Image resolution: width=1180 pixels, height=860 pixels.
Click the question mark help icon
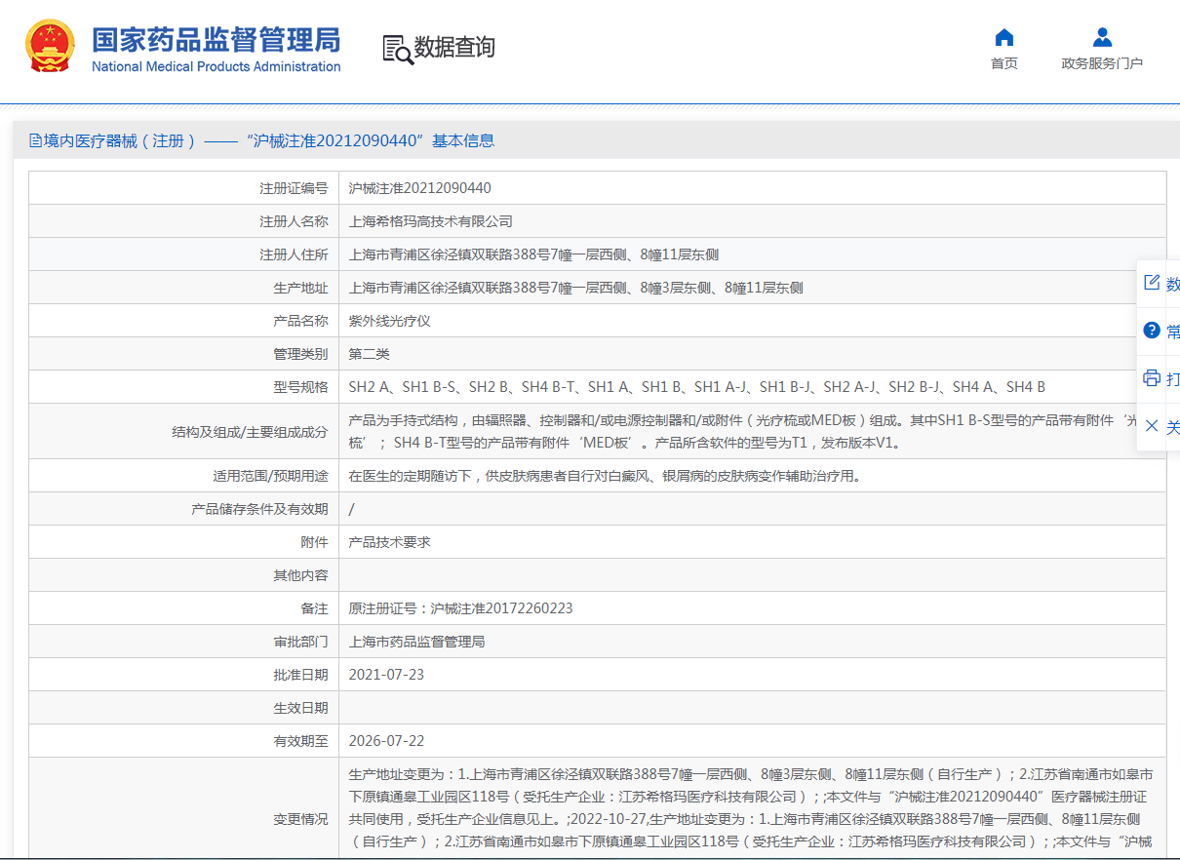click(x=1152, y=331)
